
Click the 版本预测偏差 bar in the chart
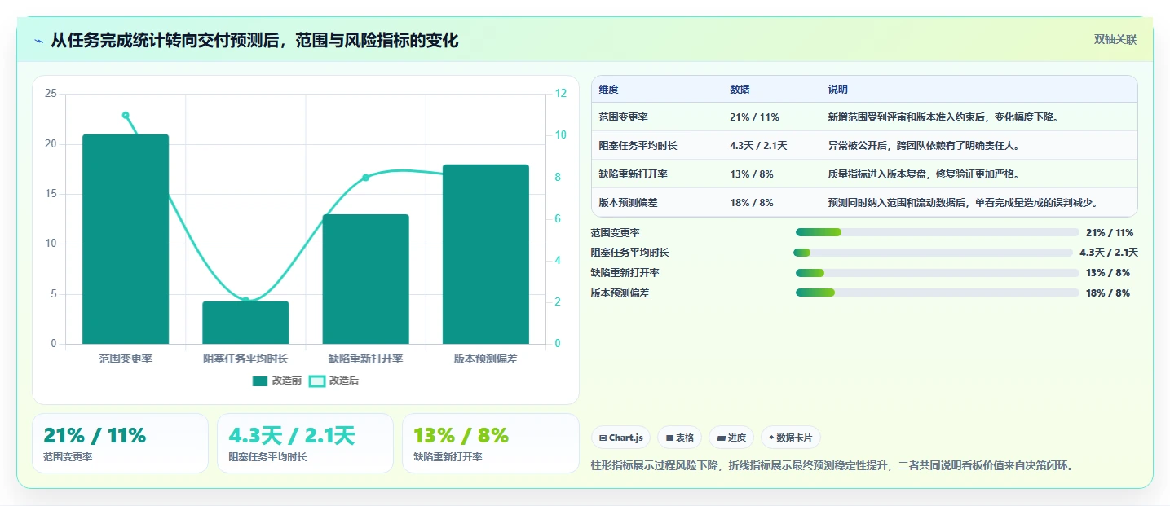coord(486,254)
